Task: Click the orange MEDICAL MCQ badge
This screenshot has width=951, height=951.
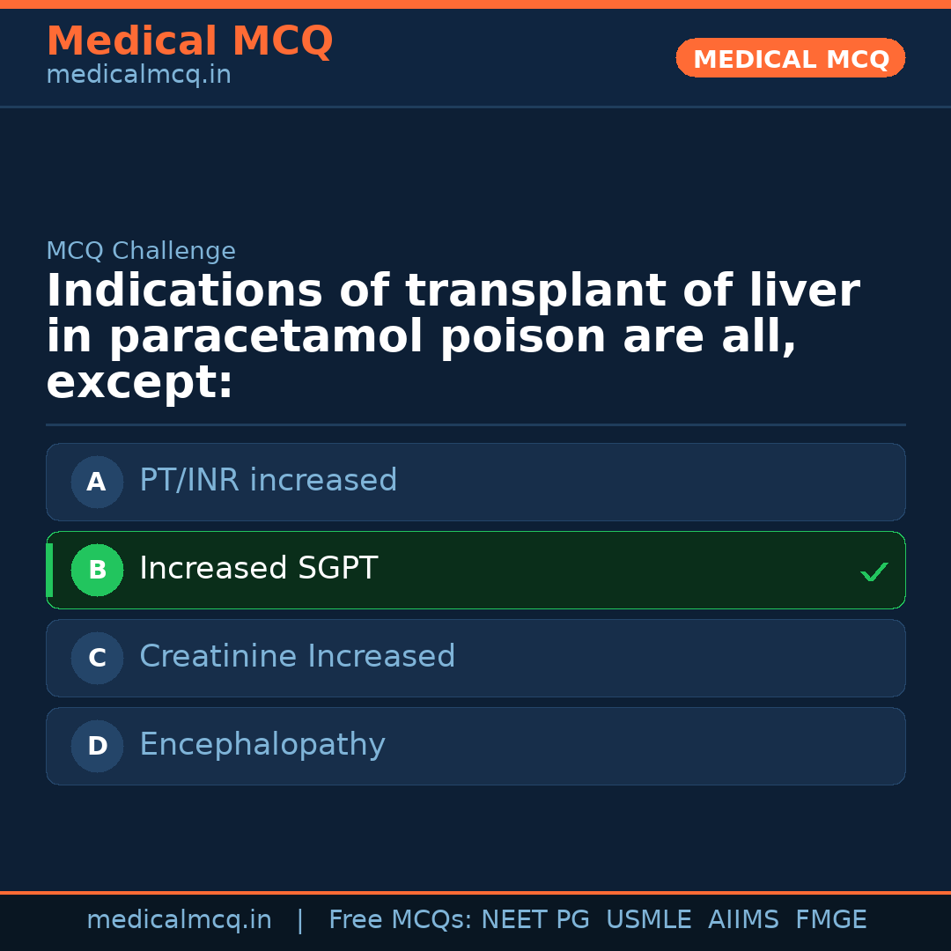Action: tap(790, 58)
